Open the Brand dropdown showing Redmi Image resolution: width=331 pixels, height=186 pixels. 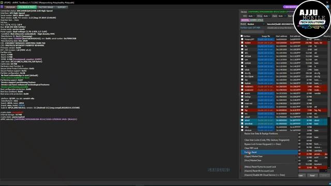click(257, 24)
